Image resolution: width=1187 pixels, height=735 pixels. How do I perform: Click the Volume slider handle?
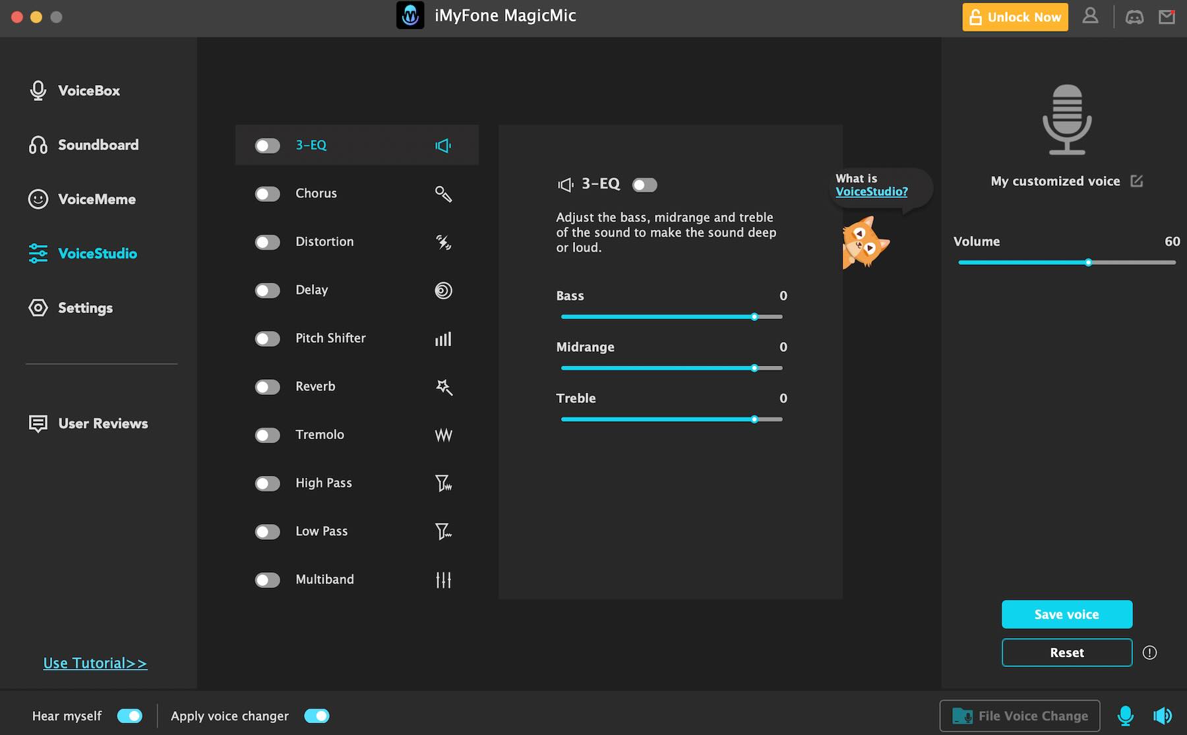[x=1088, y=262]
